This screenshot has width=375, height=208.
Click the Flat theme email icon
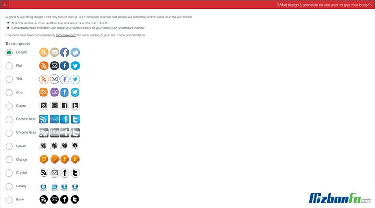[54, 66]
